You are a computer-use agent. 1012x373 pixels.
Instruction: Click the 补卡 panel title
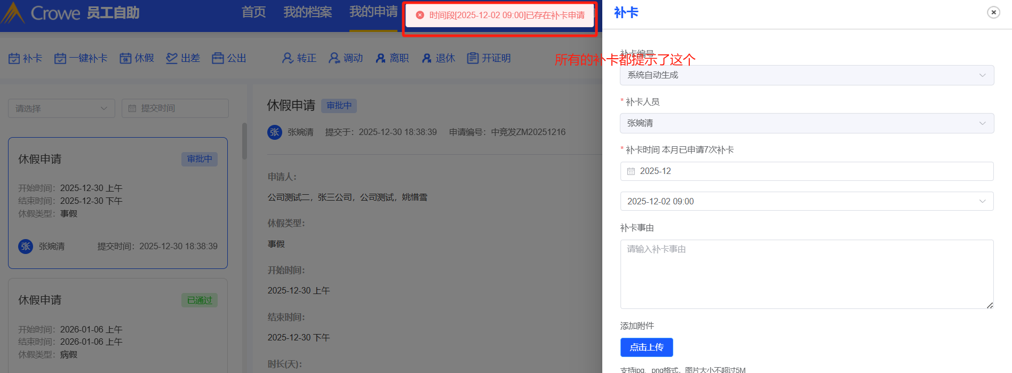coord(626,12)
